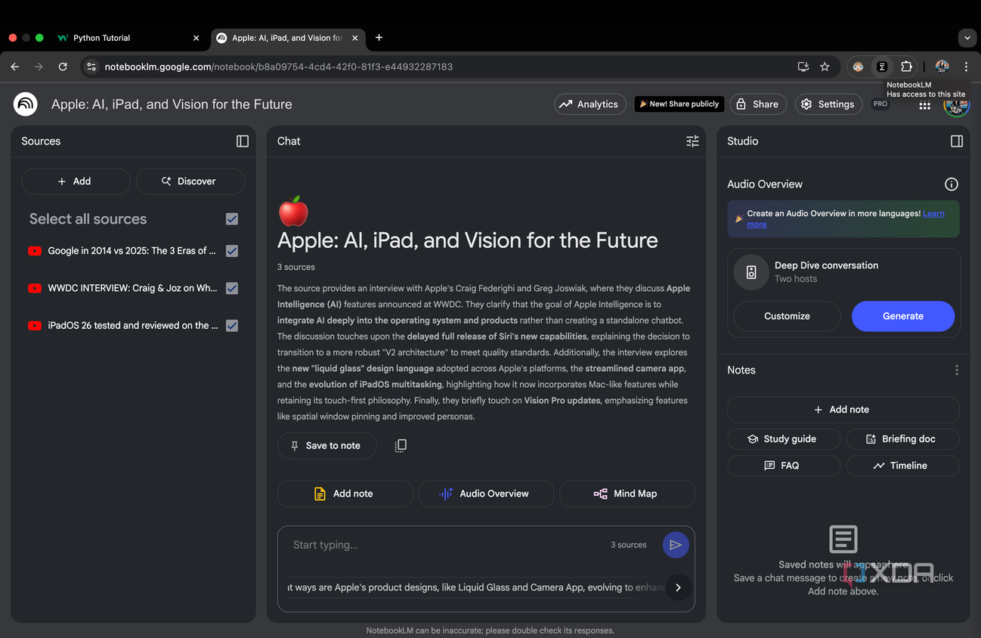This screenshot has height=638, width=981.
Task: Click the YouTube icon for WWDC INTERVIEW source
Action: tap(35, 288)
